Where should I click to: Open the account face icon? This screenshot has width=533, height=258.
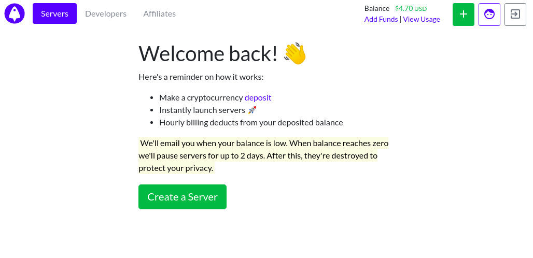coord(489,15)
